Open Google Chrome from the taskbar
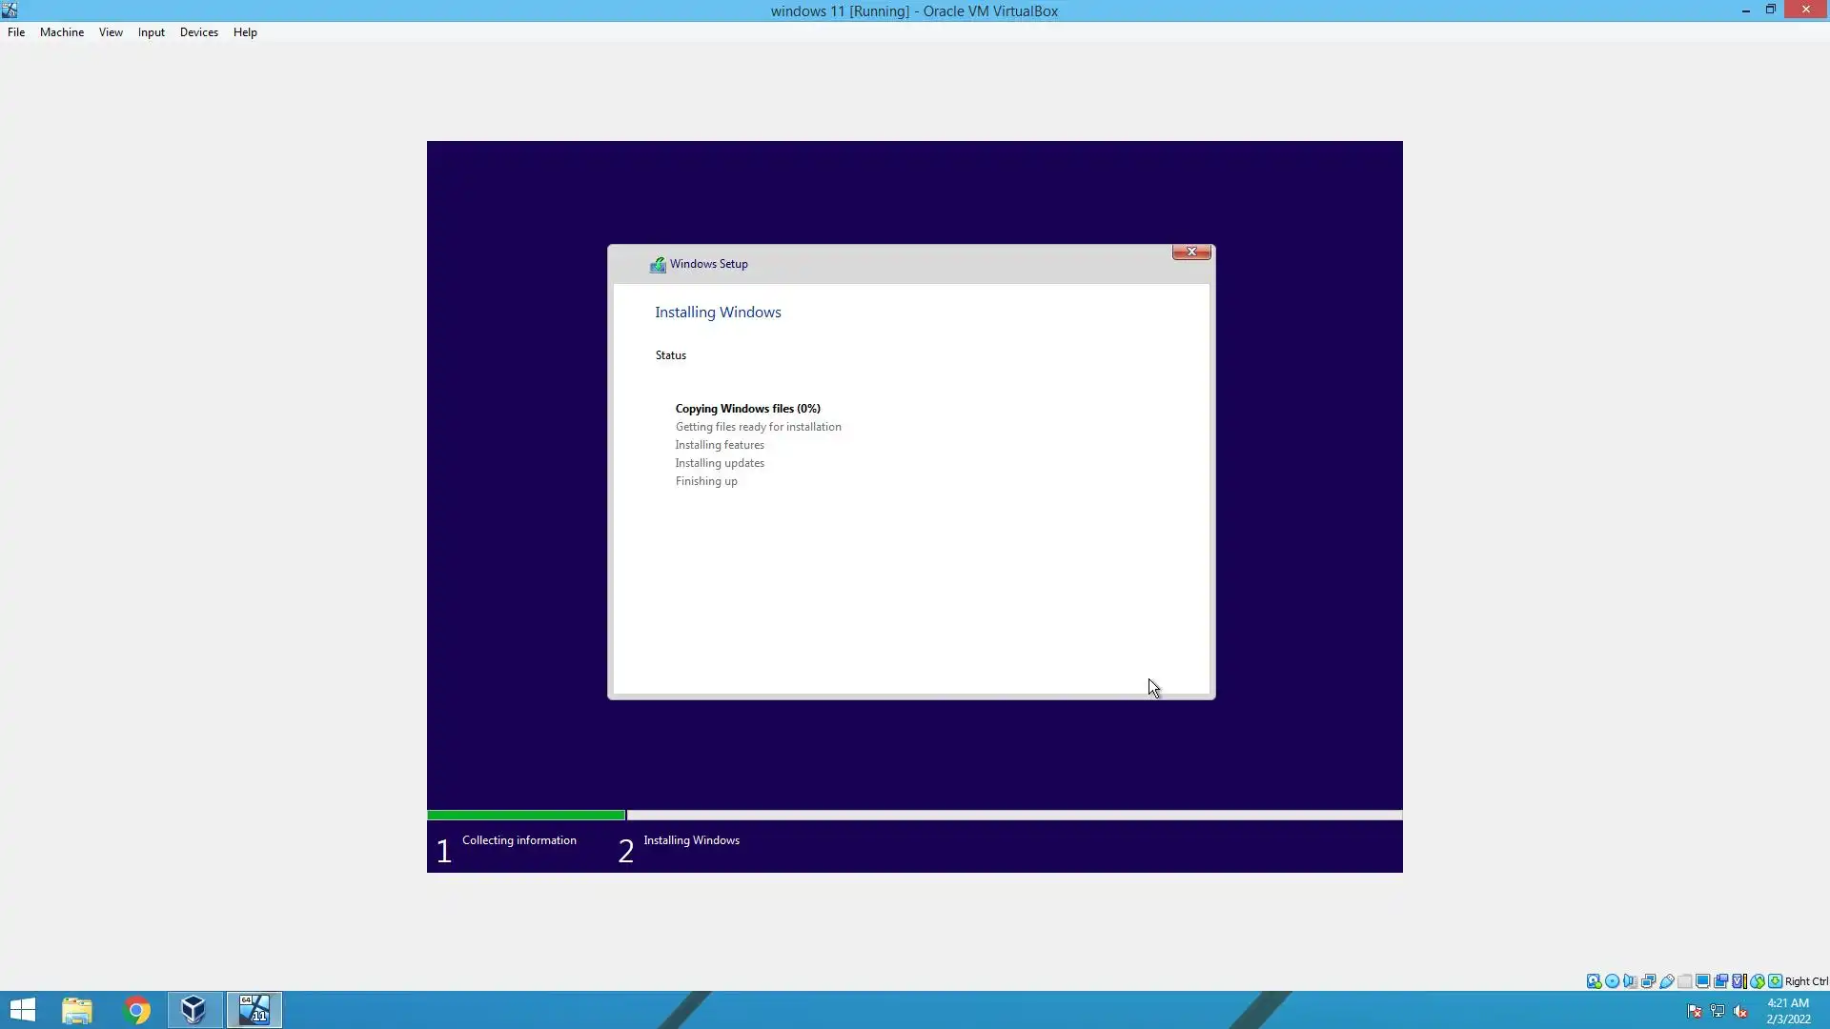 tap(137, 1010)
